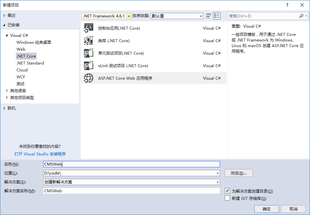Click the 浏览(B)... button
The height and width of the screenshot is (215, 310).
(239, 173)
